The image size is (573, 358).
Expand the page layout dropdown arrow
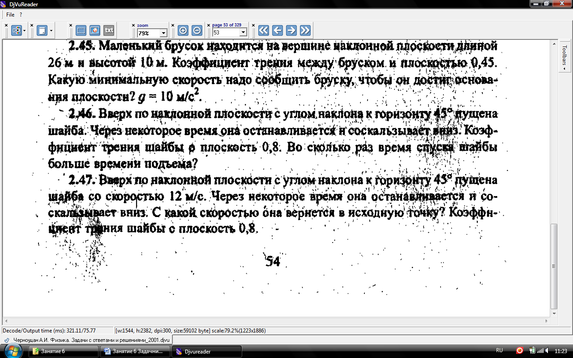(x=51, y=31)
